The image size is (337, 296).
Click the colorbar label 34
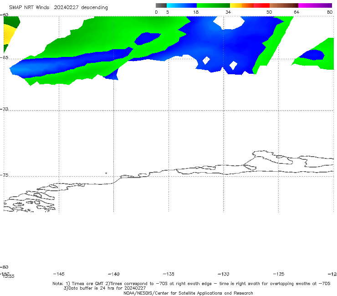click(228, 12)
